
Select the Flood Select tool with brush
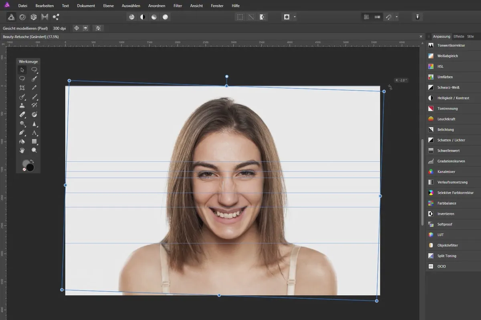[22, 97]
